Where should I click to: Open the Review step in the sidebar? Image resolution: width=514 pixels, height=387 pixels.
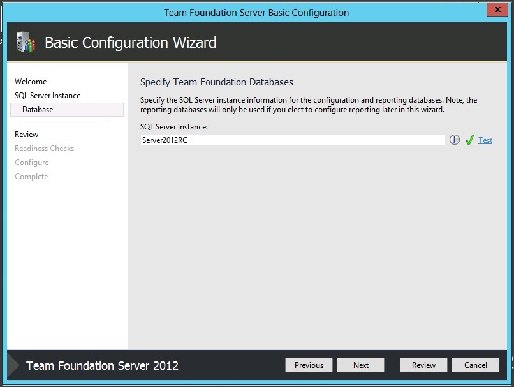click(26, 135)
